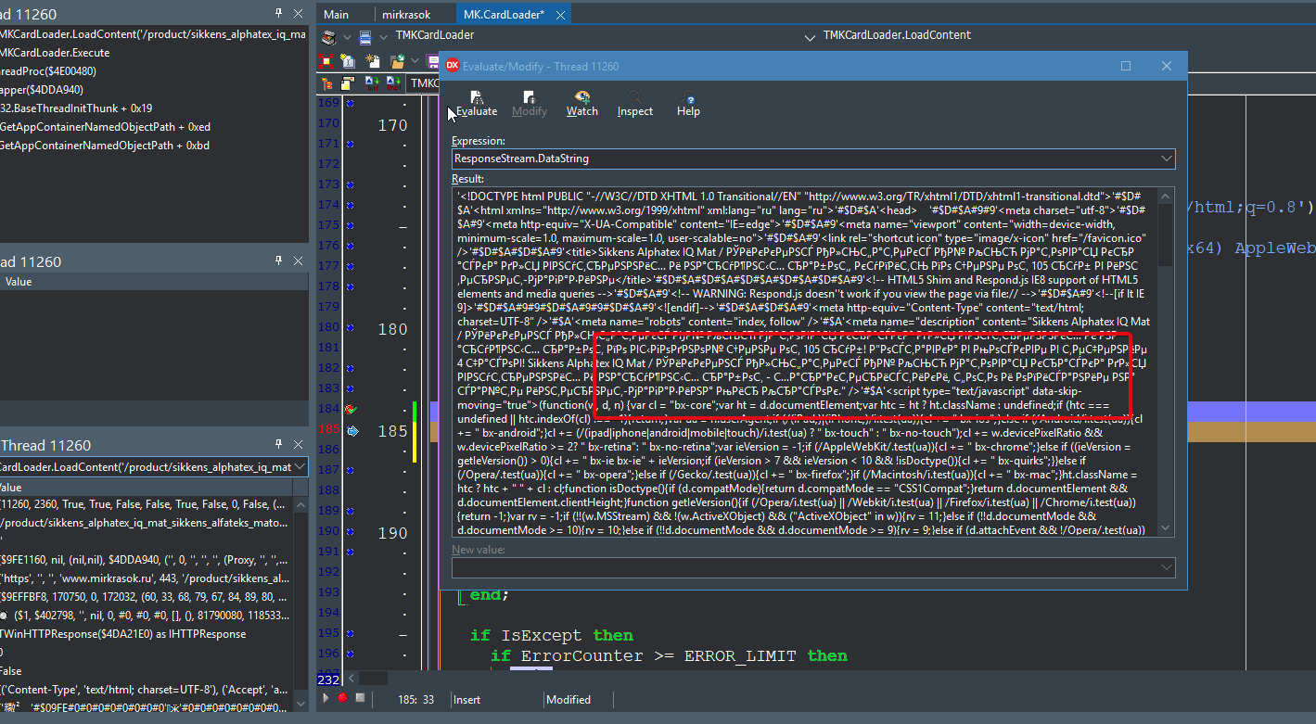The width and height of the screenshot is (1316, 724).
Task: Close the Local Variables panel
Action: [298, 445]
